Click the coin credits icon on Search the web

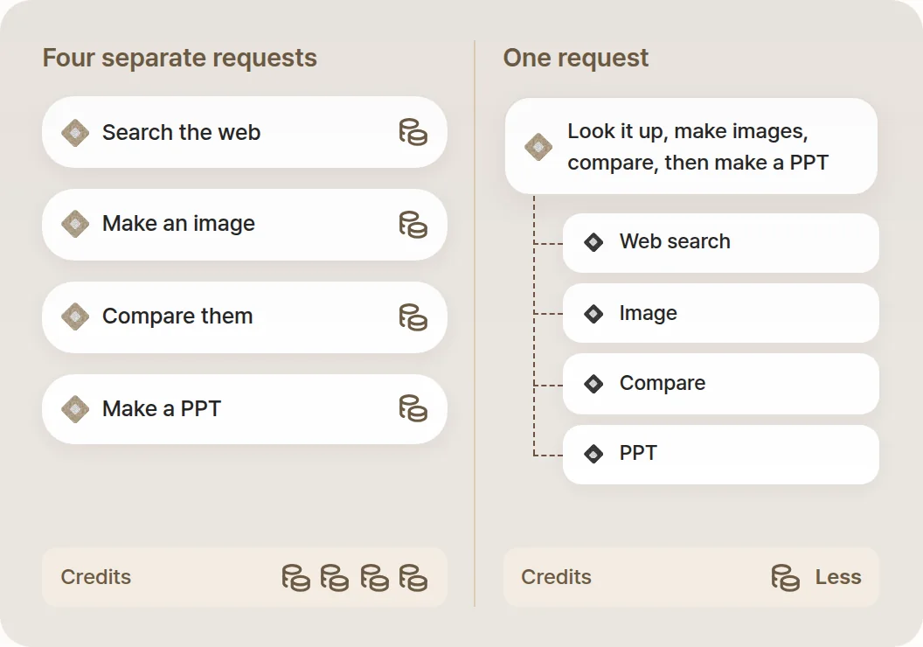(413, 132)
